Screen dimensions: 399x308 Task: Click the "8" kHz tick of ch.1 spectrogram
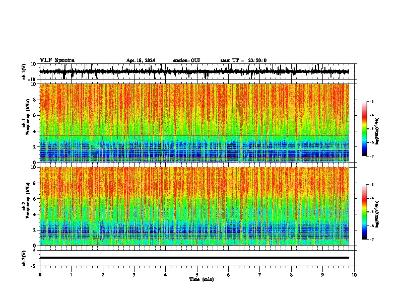click(x=35, y=100)
